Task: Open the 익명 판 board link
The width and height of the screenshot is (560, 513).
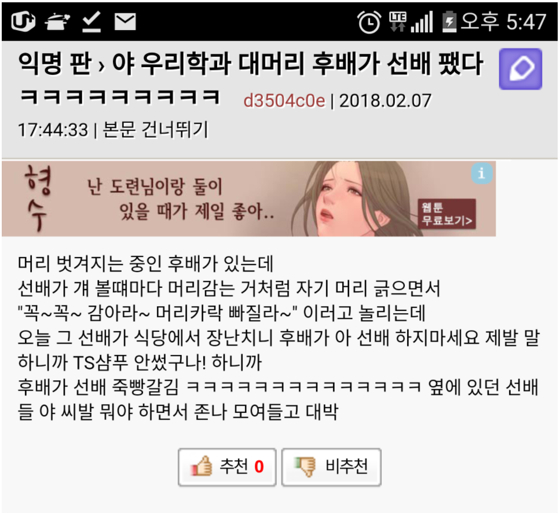Action: [54, 64]
